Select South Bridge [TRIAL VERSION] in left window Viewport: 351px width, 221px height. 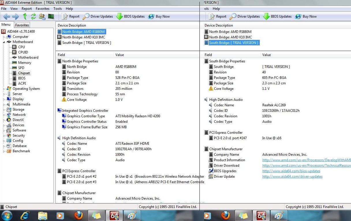(87, 43)
